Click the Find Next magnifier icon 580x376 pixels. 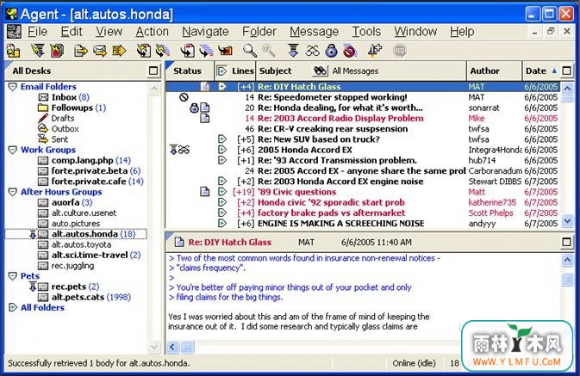pos(269,51)
